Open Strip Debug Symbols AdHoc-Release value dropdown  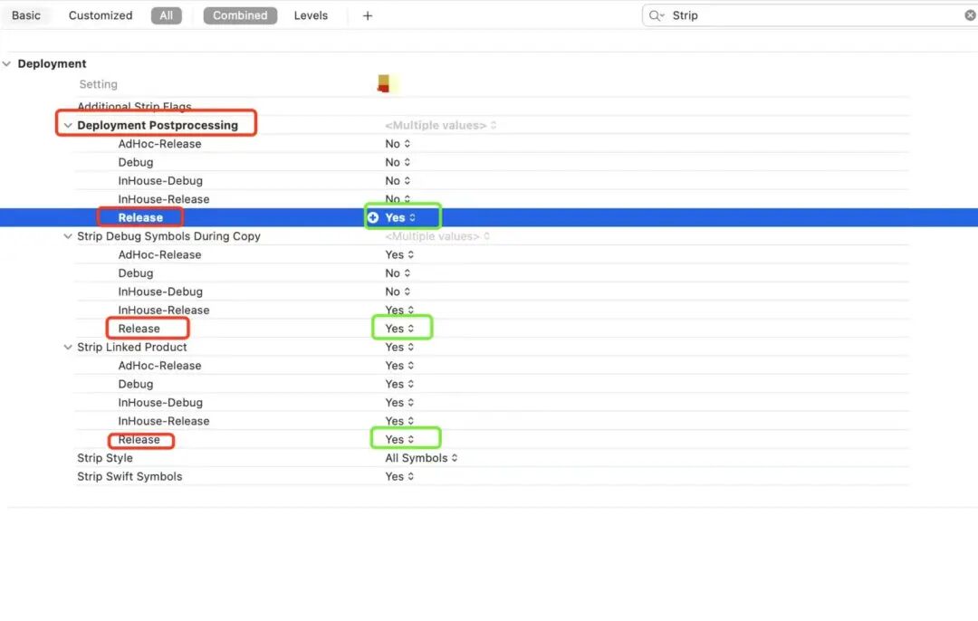399,255
